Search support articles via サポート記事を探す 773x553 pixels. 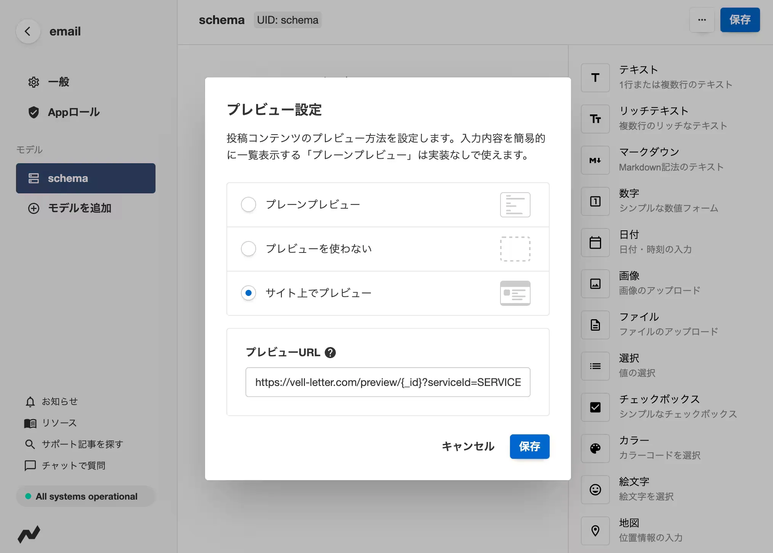coord(74,444)
